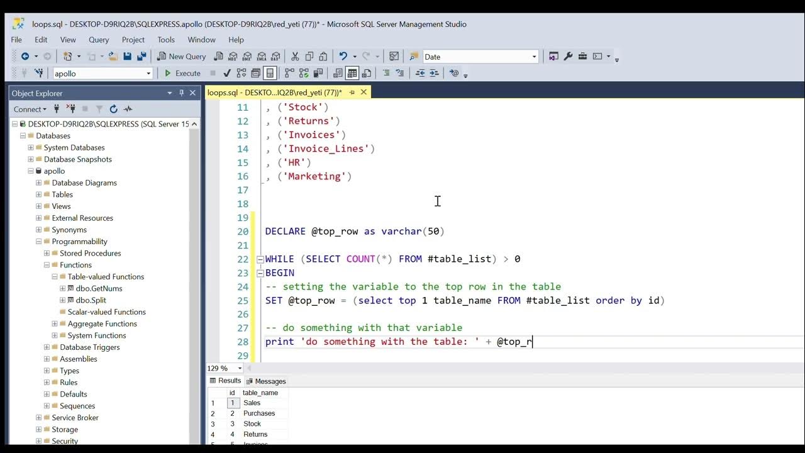Display Estimated Execution Plan icon
The image size is (805, 453).
241,73
